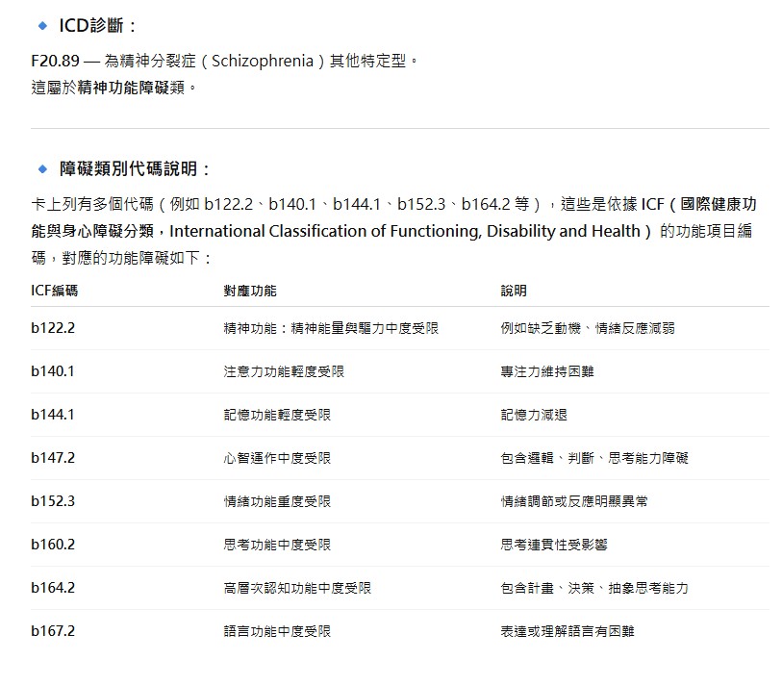Select the b160.2 code cell
Image resolution: width=782 pixels, height=686 pixels.
(x=53, y=545)
